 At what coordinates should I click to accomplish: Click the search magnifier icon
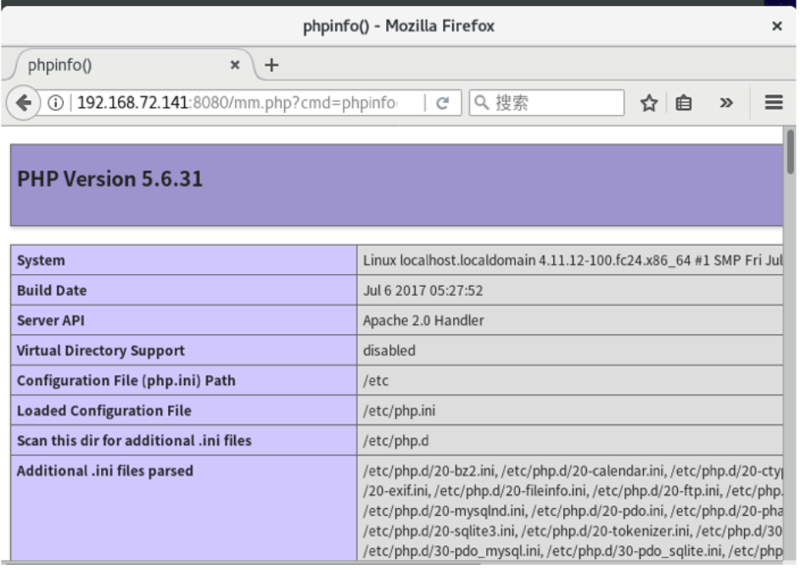pyautogui.click(x=481, y=103)
